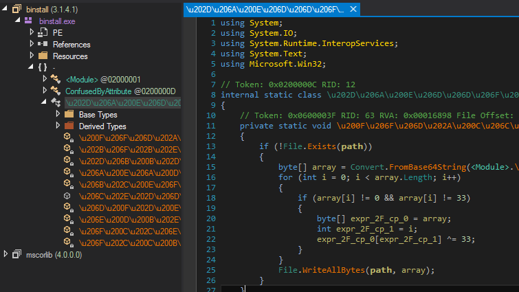
Task: Click Microsoft.Win32 namespace on line 5
Action: tap(285, 63)
